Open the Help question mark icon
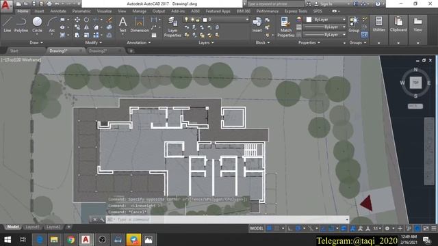The height and width of the screenshot is (246, 438). click(378, 4)
